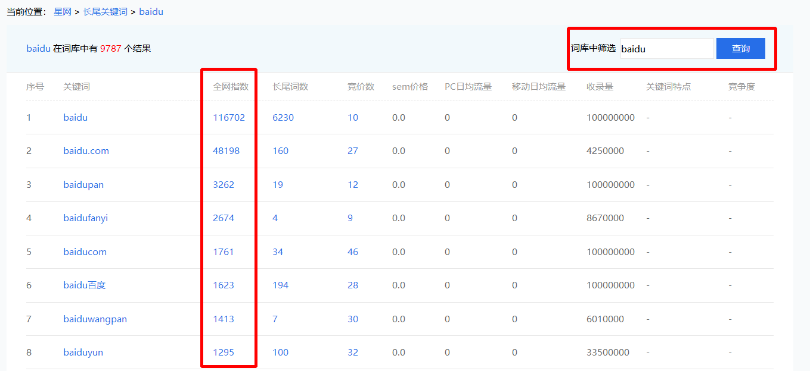Image resolution: width=810 pixels, height=371 pixels.
Task: Open keyword baidu百度 link
Action: (84, 285)
